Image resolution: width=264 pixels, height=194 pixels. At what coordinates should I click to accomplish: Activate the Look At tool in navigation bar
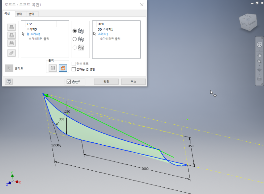259,78
